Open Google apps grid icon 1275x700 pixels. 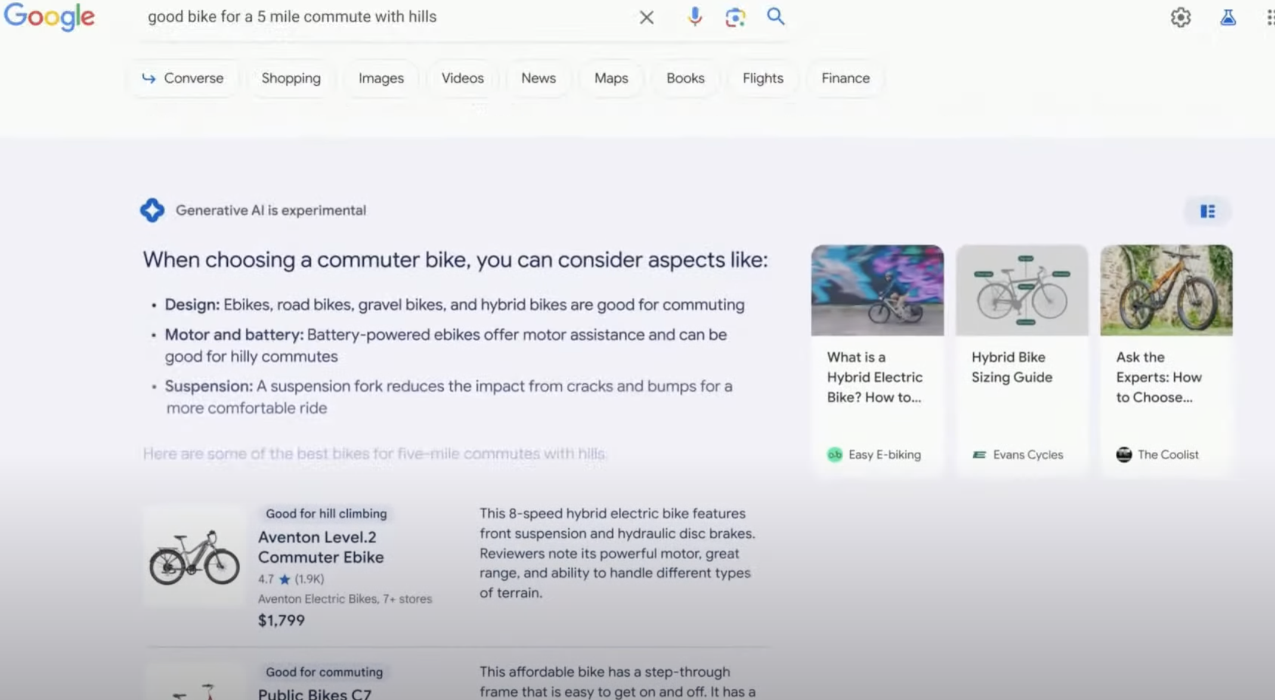coord(1270,17)
